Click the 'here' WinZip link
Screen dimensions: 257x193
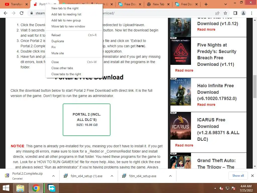[140, 46]
